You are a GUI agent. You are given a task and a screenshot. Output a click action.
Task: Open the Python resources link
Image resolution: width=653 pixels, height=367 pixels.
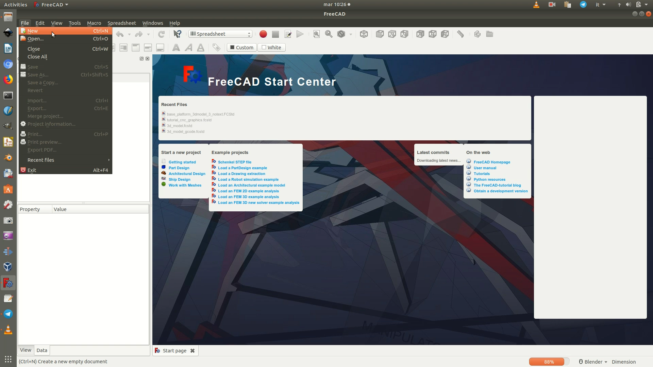[489, 179]
